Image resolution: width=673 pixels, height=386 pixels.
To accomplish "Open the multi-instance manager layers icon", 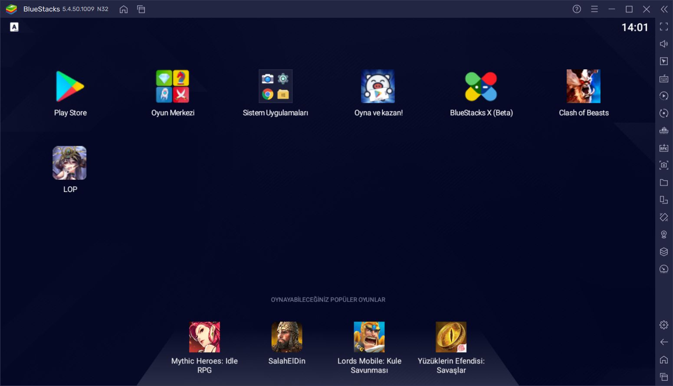I will [664, 252].
